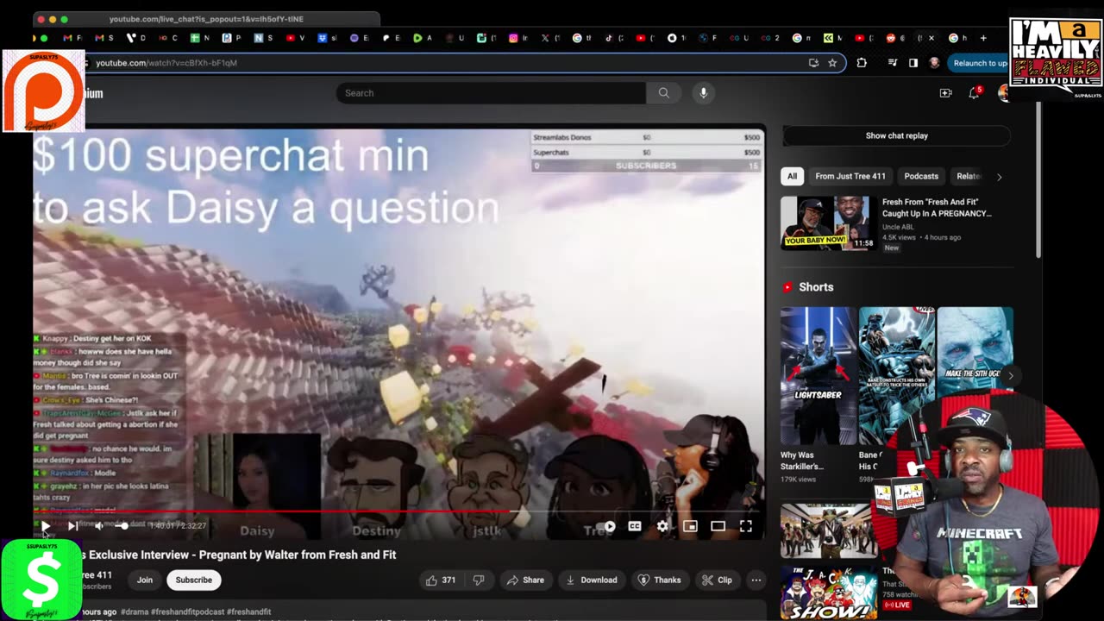Switch to the TikTok browser tab

pos(612,38)
